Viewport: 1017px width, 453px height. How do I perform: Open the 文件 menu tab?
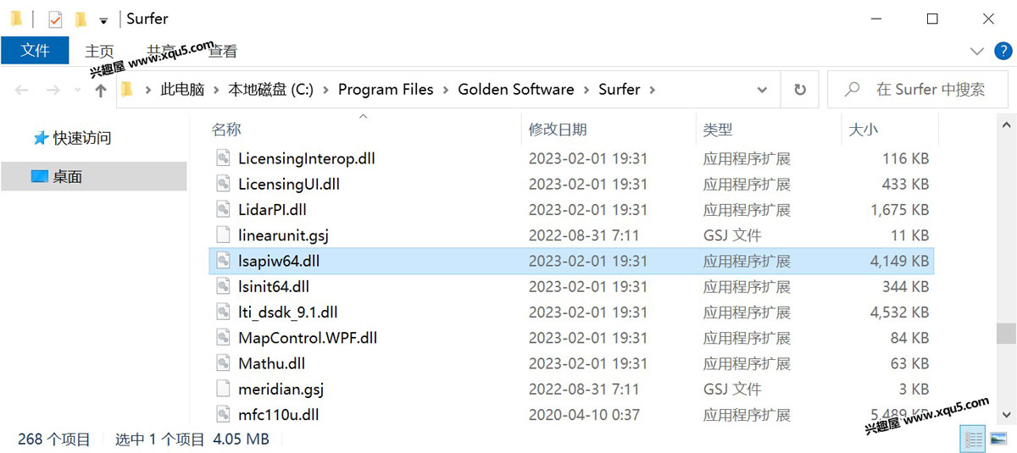coord(35,50)
